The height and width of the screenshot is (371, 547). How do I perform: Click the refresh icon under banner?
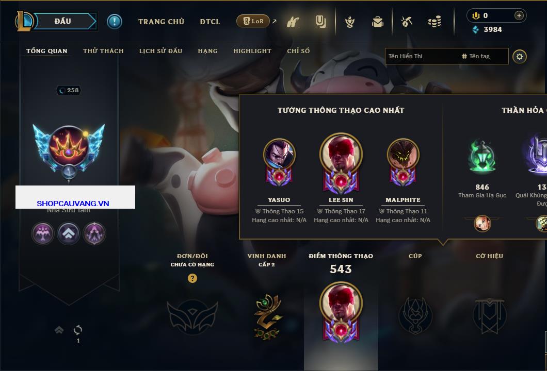click(78, 330)
